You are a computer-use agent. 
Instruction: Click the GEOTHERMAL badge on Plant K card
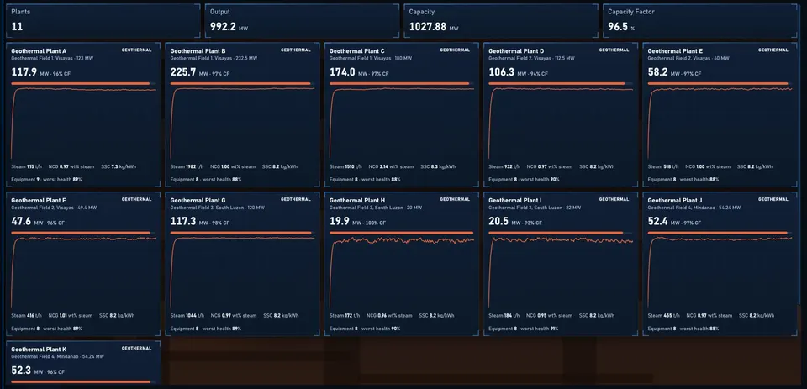136,349
